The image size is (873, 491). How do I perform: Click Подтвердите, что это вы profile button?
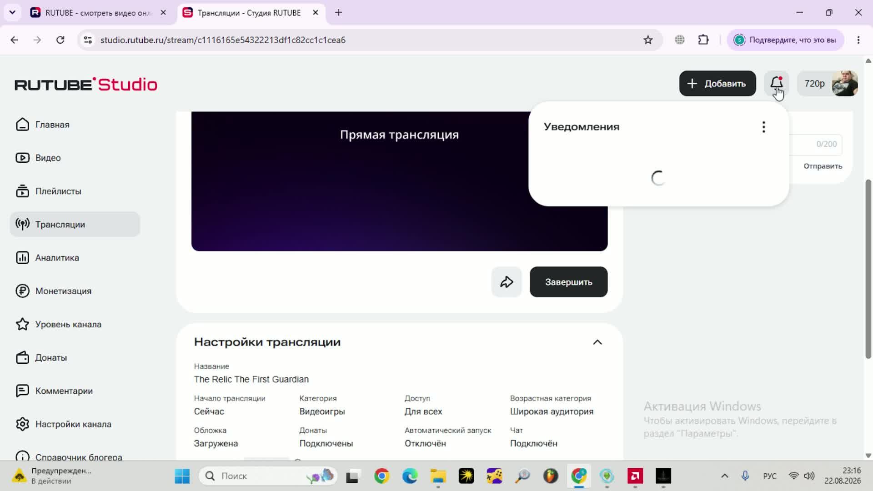786,40
